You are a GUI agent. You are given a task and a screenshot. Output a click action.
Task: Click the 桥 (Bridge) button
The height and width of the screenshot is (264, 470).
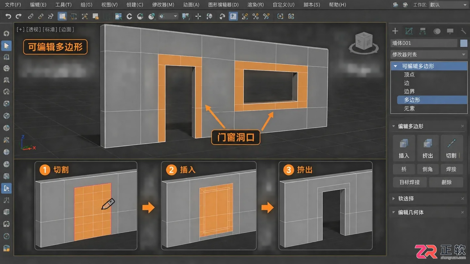click(404, 169)
